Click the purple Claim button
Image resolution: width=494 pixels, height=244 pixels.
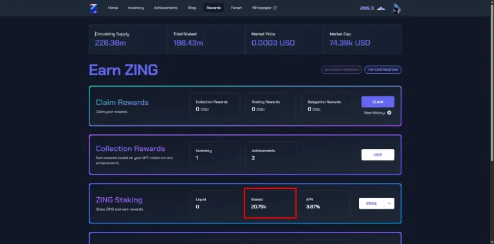click(378, 102)
